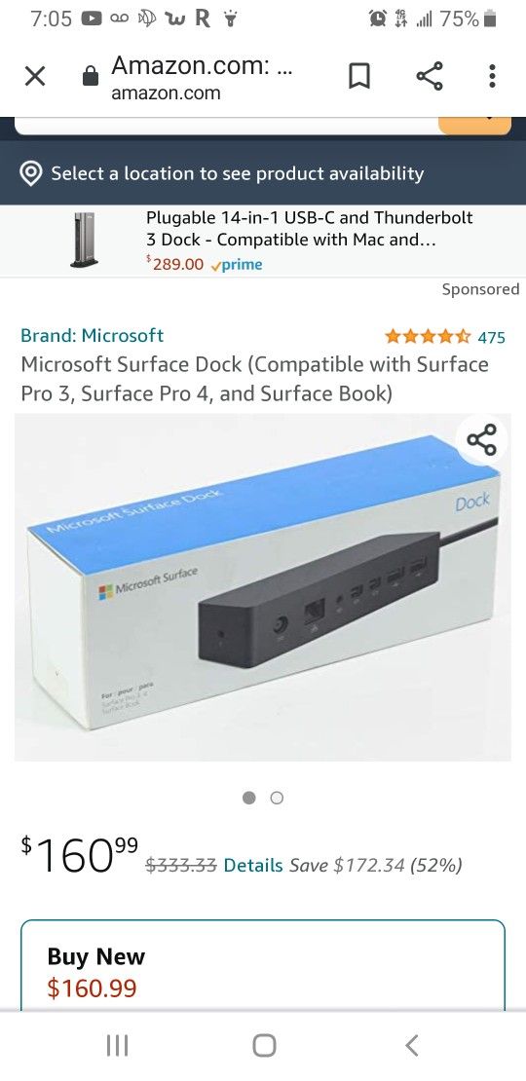Tap the share icon in browser toolbar
The height and width of the screenshot is (1081, 526).
pos(430,76)
